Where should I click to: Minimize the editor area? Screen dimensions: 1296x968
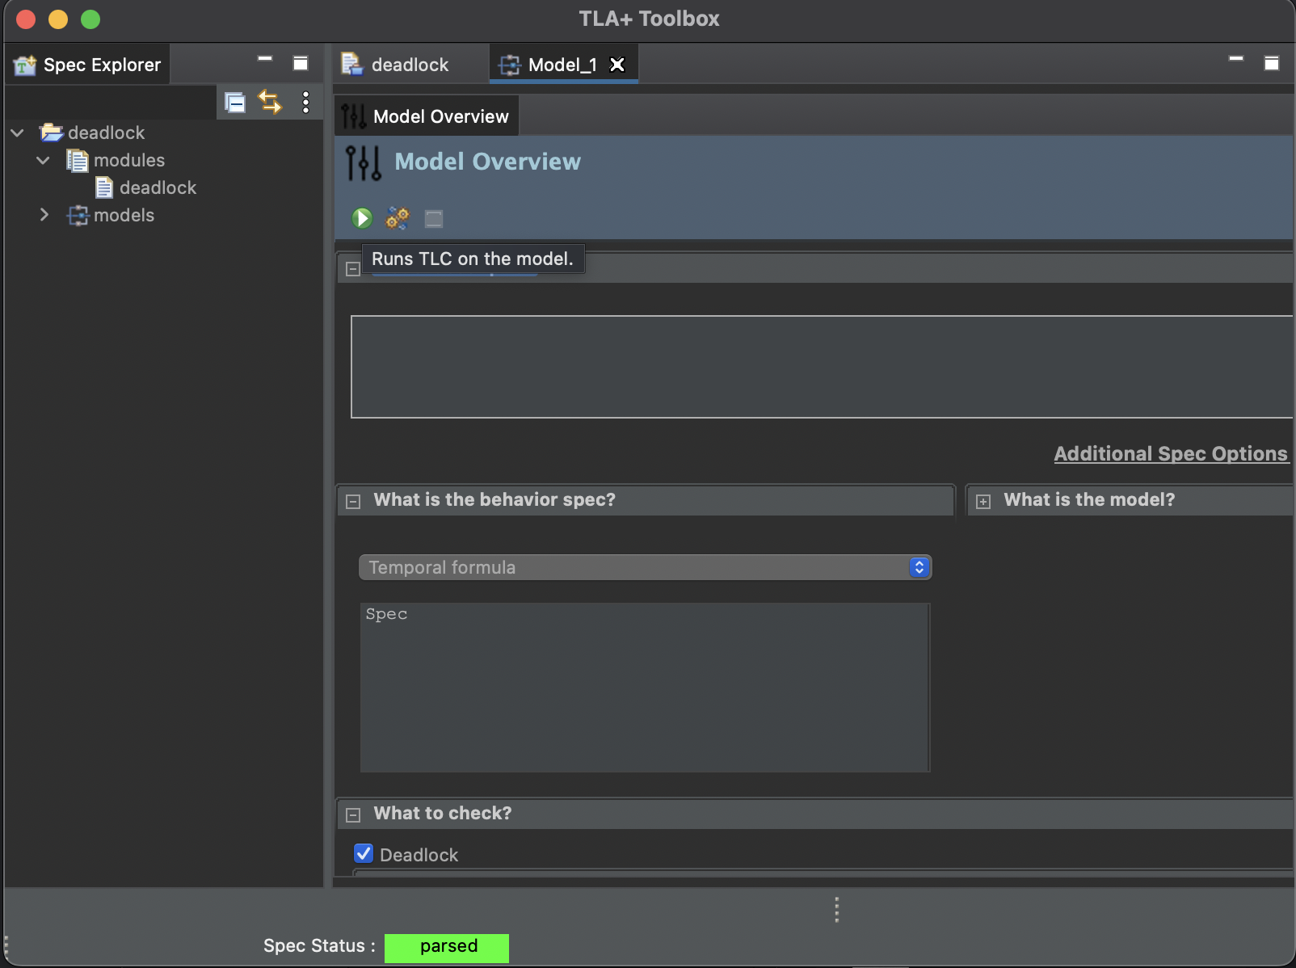1236,59
